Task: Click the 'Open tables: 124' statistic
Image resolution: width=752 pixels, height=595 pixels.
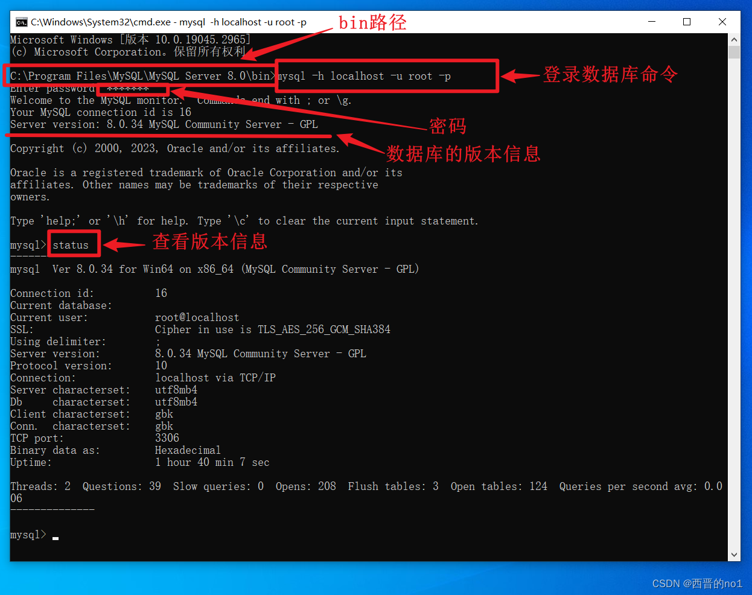Action: click(x=499, y=486)
